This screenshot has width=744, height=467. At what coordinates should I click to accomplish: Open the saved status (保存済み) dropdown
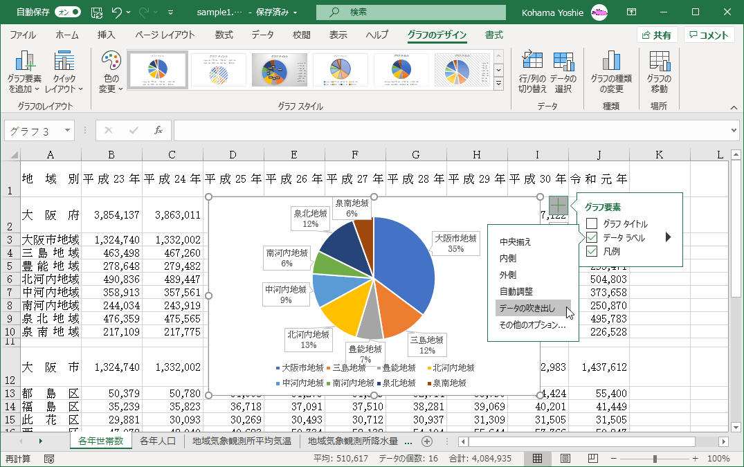click(277, 12)
